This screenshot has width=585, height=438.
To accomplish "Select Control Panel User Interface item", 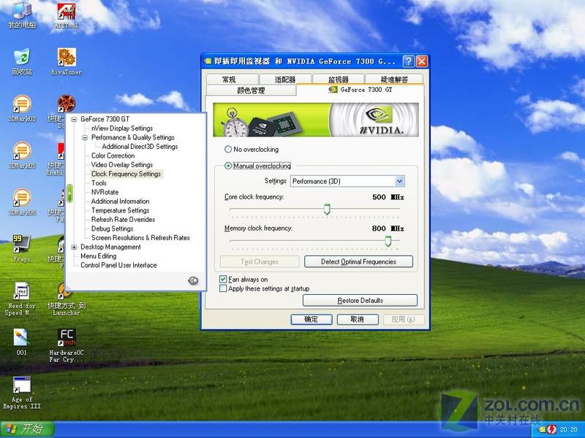I will tap(118, 265).
